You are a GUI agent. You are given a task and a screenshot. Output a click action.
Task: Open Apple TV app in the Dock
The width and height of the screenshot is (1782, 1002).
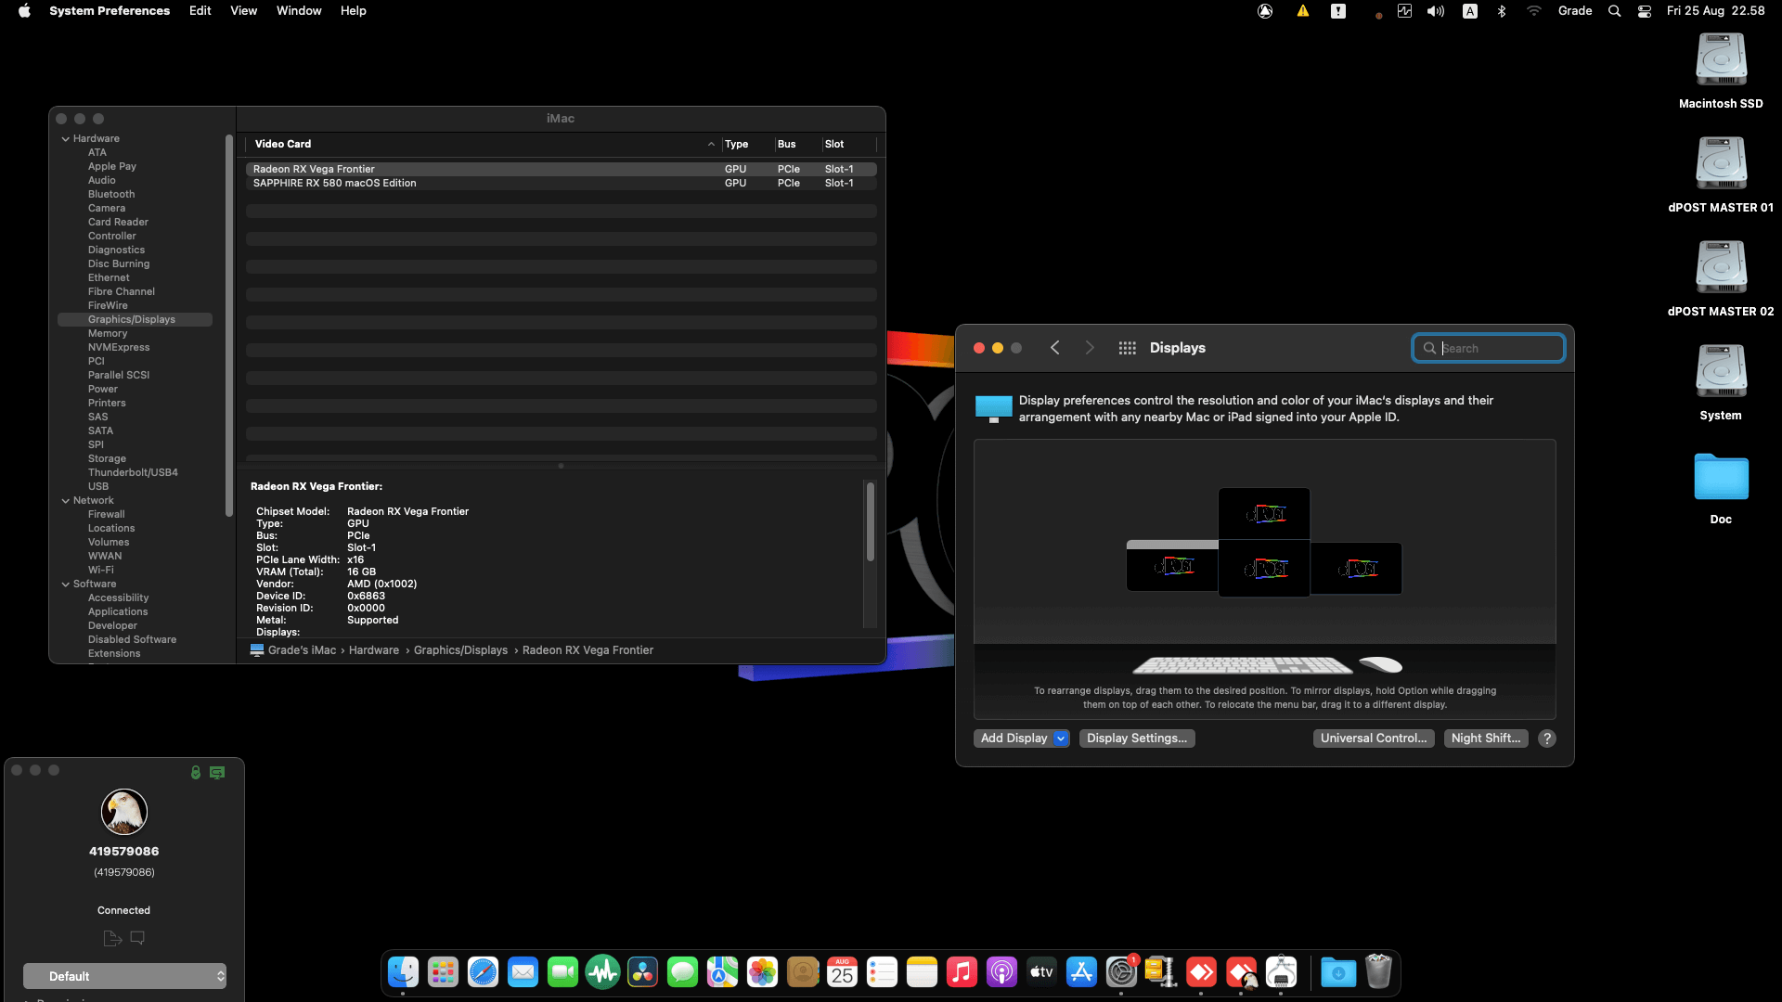click(x=1041, y=971)
